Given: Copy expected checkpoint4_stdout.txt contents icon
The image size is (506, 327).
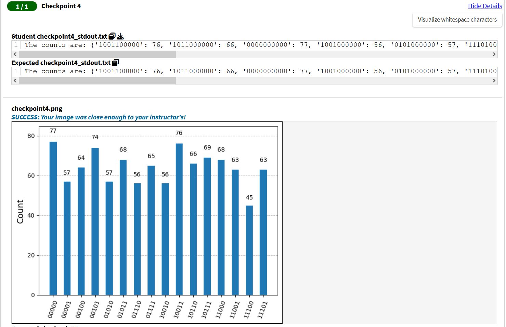Looking at the screenshot, I should click(x=116, y=62).
